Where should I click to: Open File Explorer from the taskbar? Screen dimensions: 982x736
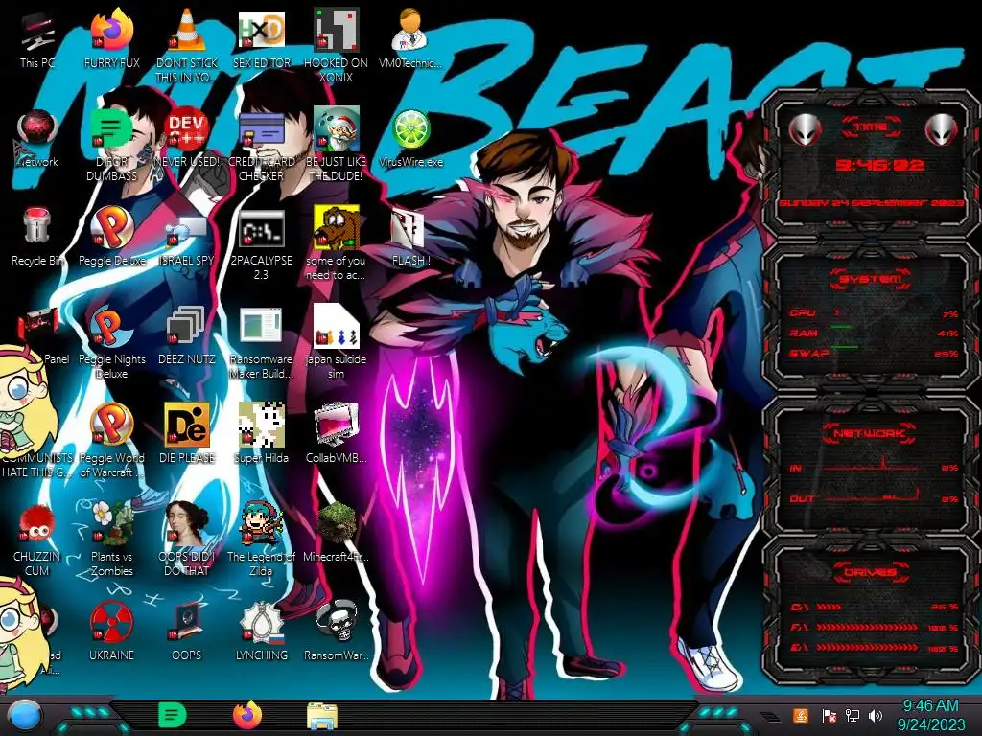pyautogui.click(x=322, y=716)
